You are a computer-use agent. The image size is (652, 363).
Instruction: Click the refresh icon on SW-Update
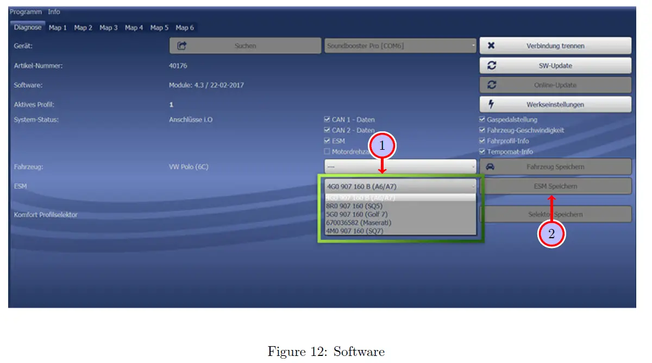(x=492, y=65)
